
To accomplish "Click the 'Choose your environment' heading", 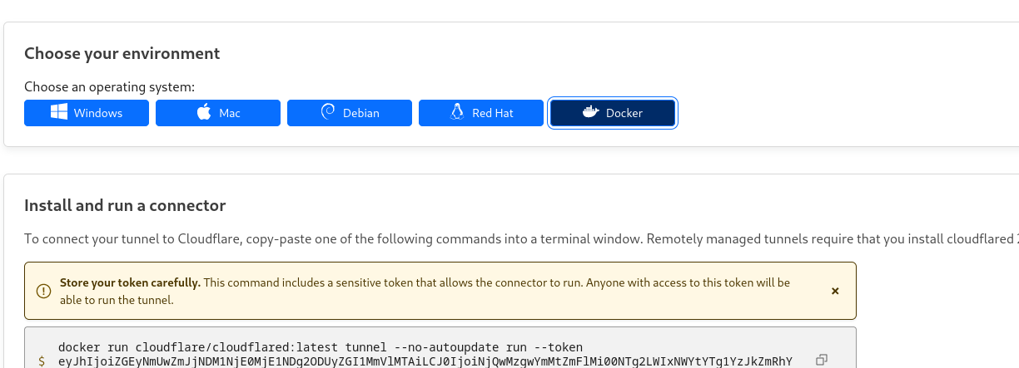I will click(122, 54).
